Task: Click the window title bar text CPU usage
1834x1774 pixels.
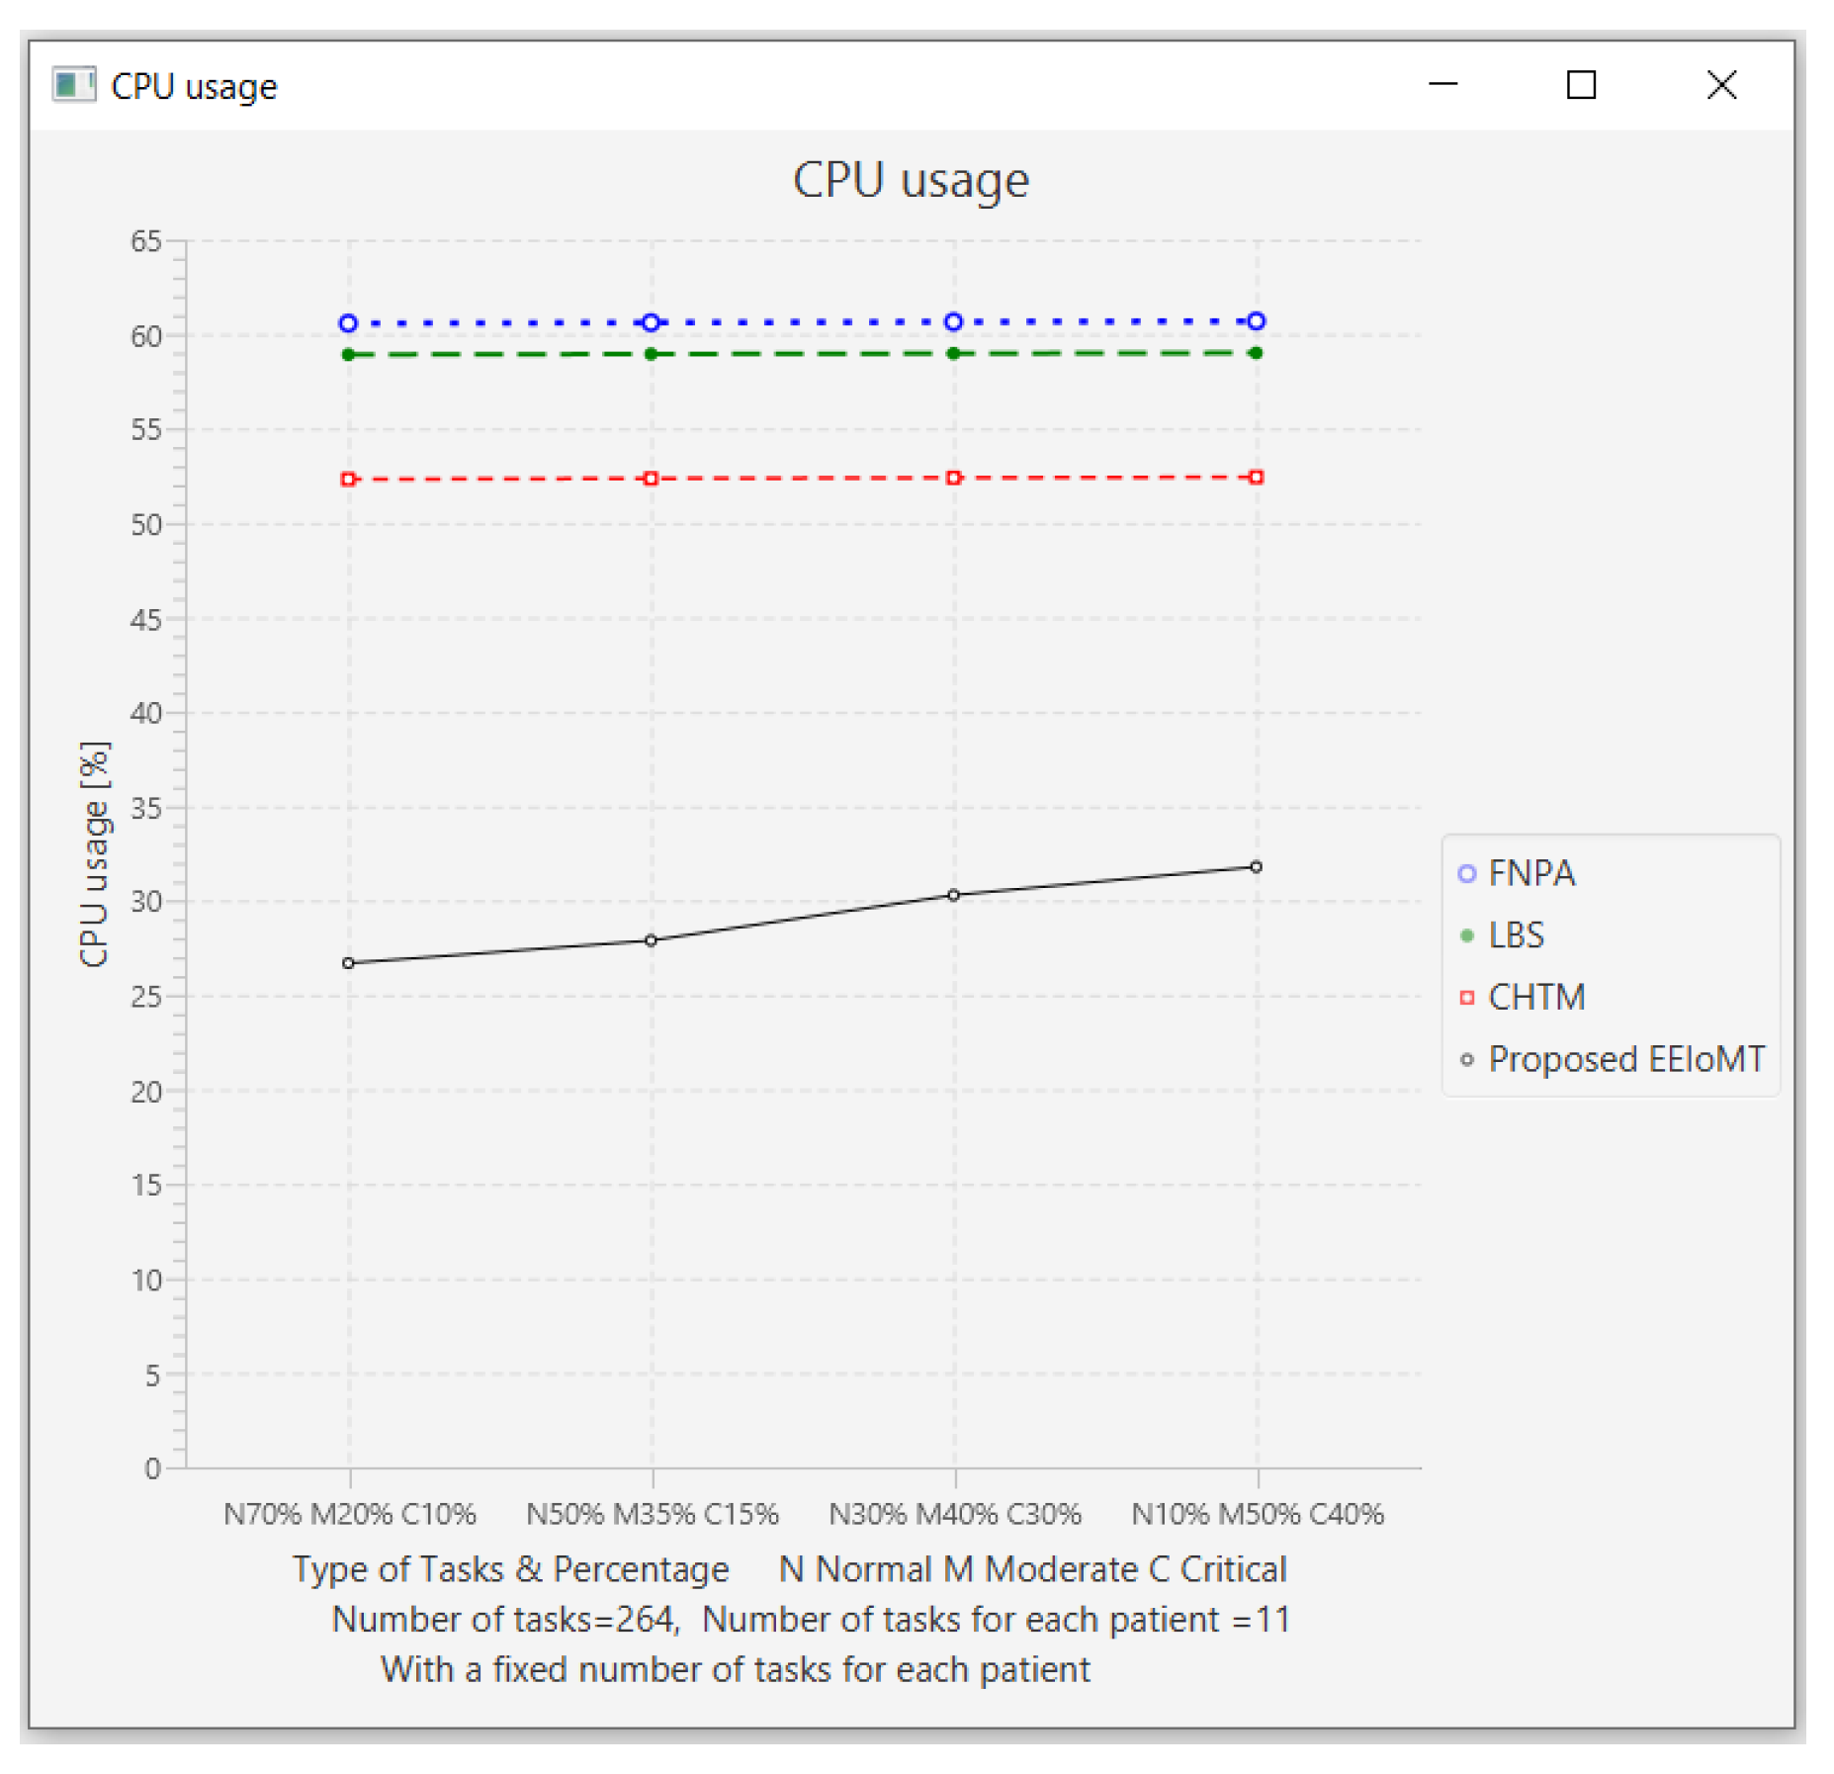Action: point(194,86)
